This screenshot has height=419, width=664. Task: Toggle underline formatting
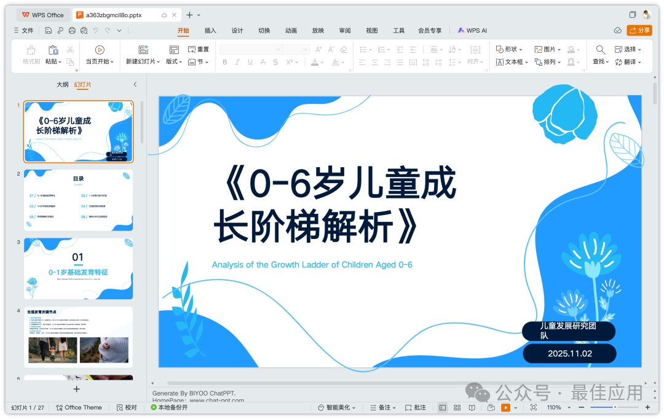coord(251,61)
